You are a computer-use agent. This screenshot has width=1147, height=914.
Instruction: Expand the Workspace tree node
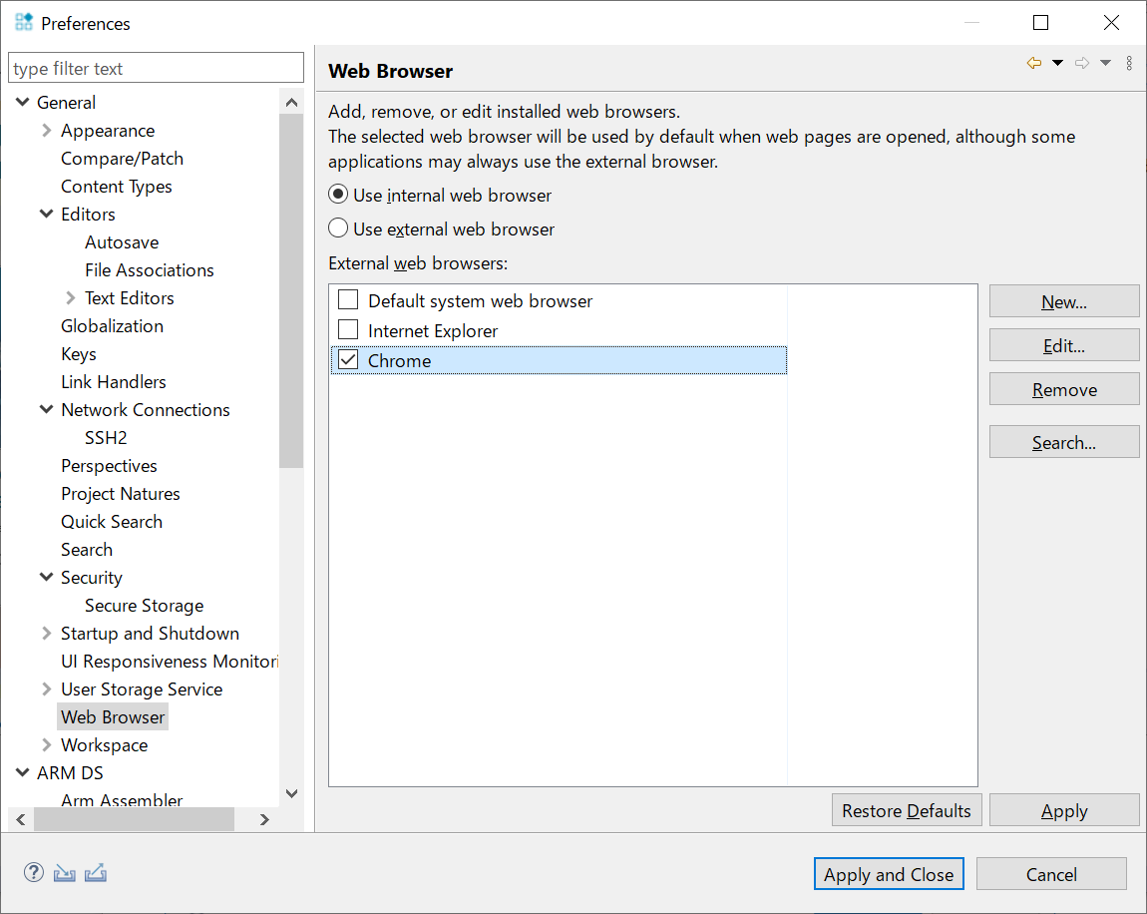(46, 745)
